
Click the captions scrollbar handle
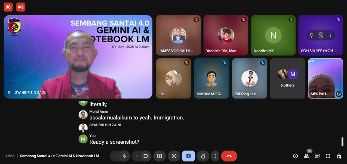click(x=342, y=141)
